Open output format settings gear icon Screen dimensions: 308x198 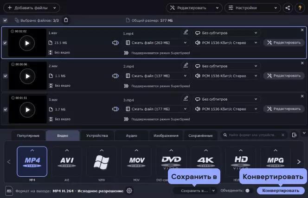[x=129, y=191]
